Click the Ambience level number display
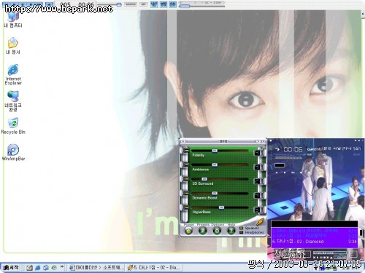Viewport: 365px width, 273px height. coord(257,167)
